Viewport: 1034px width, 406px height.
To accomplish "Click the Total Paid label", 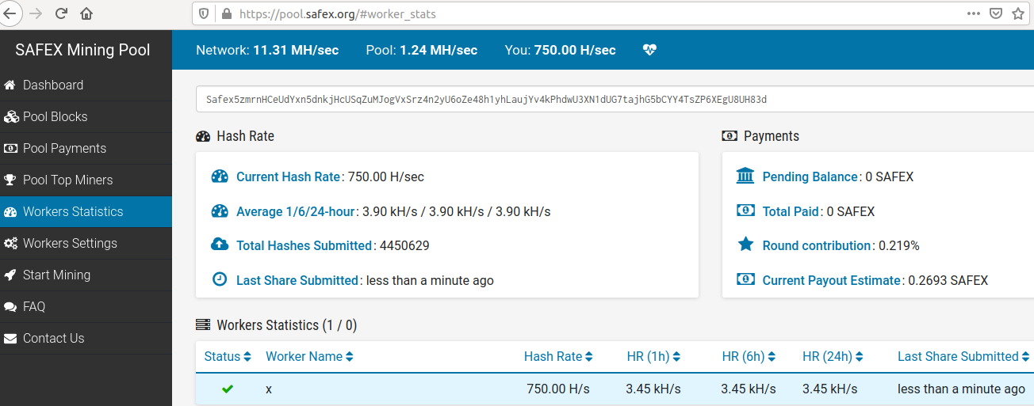I will click(791, 211).
